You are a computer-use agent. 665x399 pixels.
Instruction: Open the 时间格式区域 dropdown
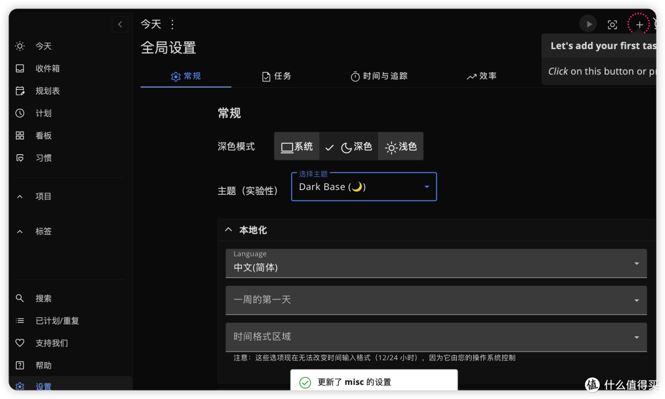436,337
